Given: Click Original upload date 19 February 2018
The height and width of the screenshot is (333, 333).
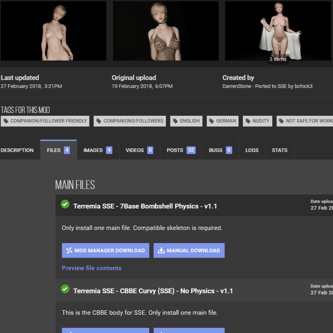Looking at the screenshot, I should coord(142,86).
